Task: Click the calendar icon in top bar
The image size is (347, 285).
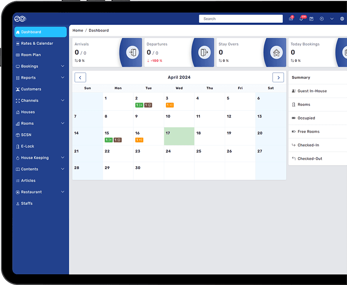Action: point(312,19)
